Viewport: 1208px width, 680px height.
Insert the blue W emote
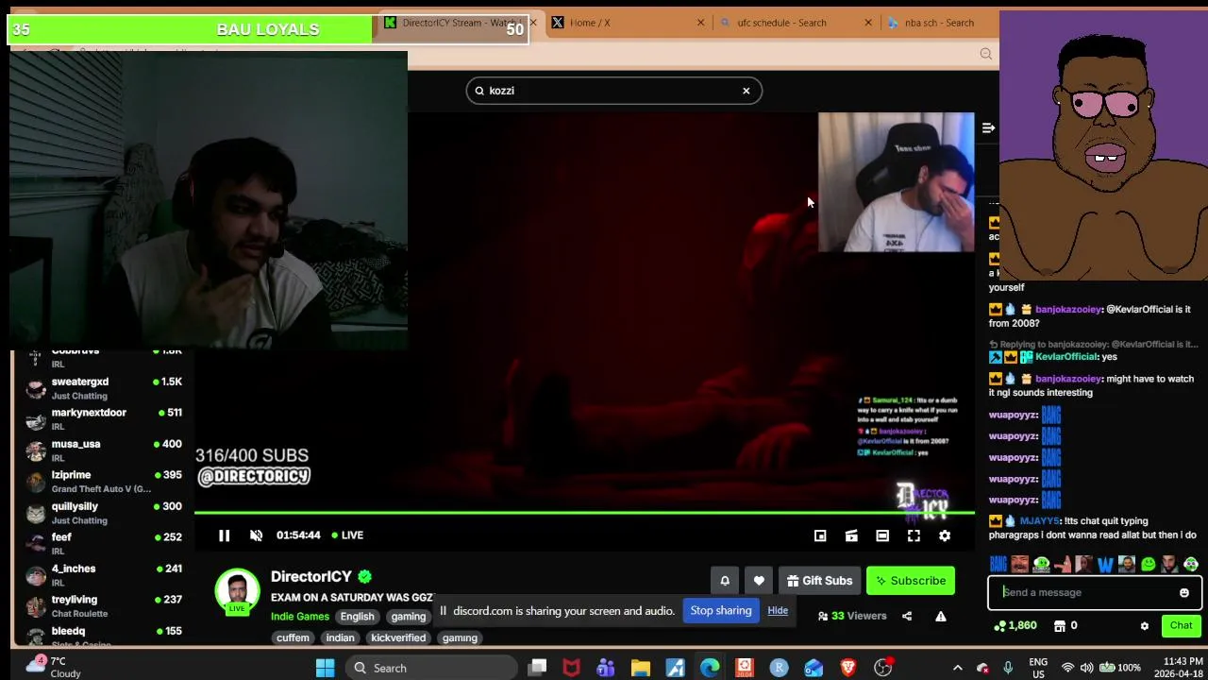pyautogui.click(x=1105, y=565)
